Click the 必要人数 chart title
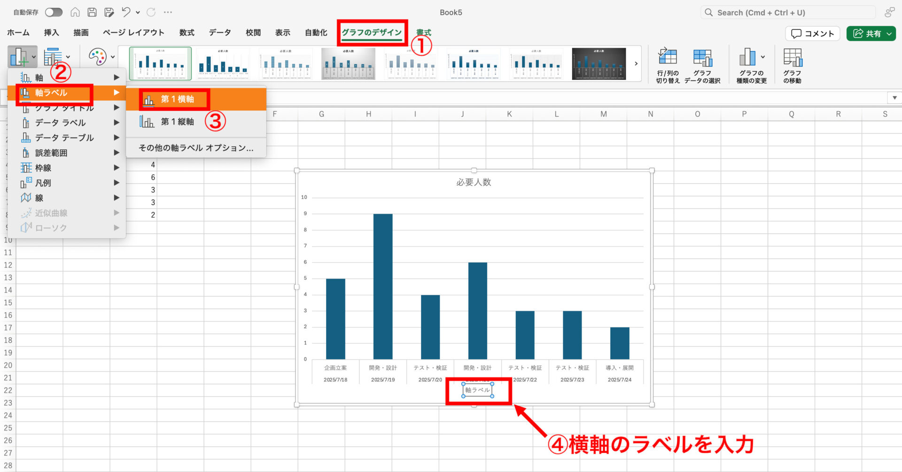This screenshot has height=472, width=902. click(474, 182)
